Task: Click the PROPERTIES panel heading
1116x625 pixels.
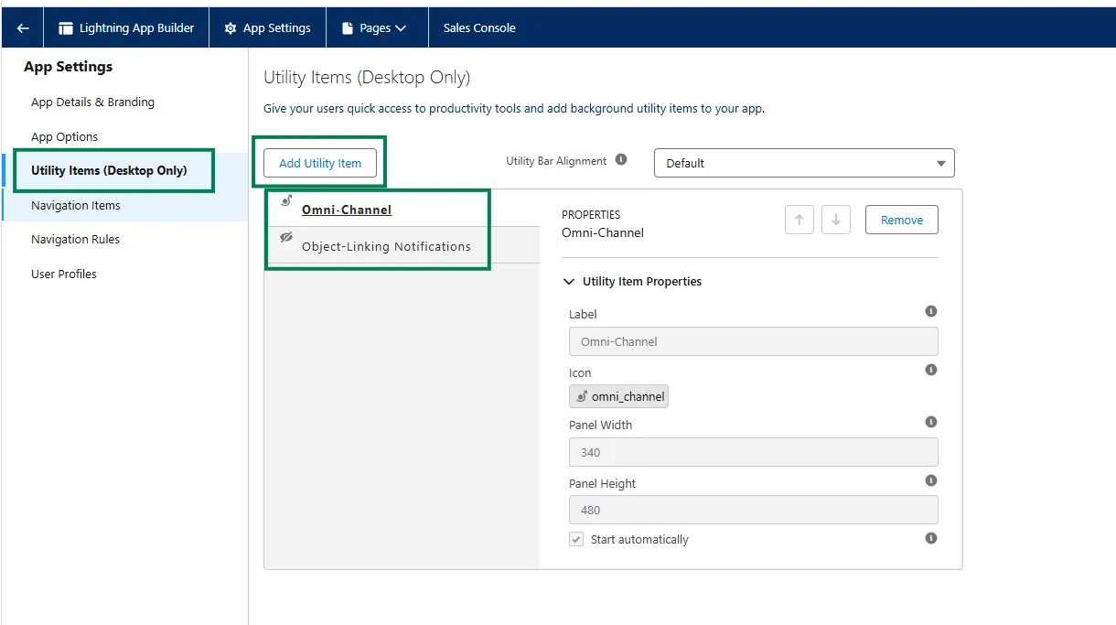Action: pyautogui.click(x=591, y=214)
